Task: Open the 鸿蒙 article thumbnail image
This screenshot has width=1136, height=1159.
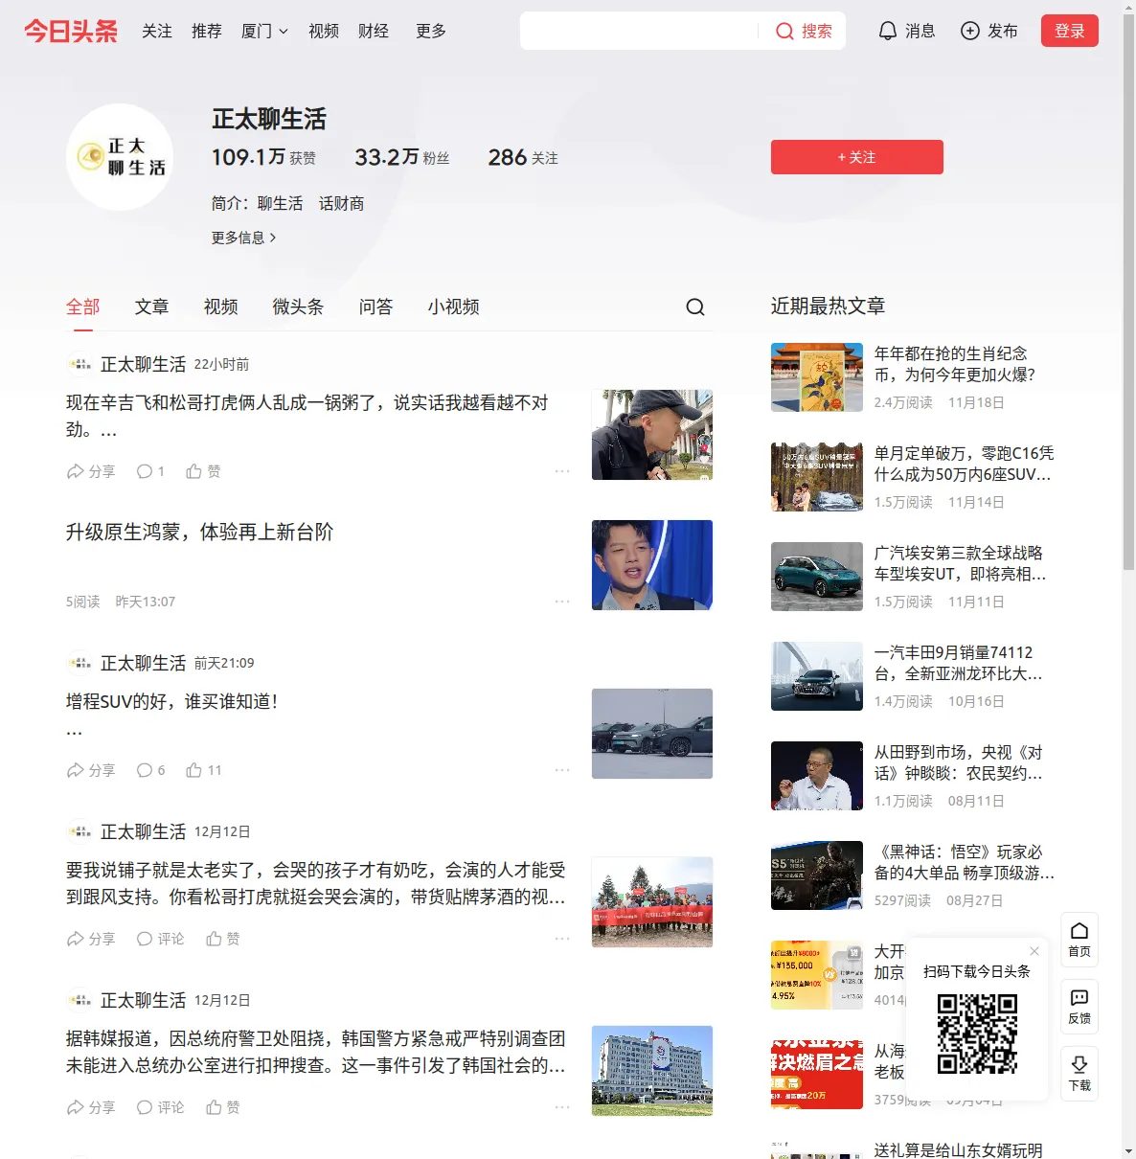Action: [x=652, y=565]
